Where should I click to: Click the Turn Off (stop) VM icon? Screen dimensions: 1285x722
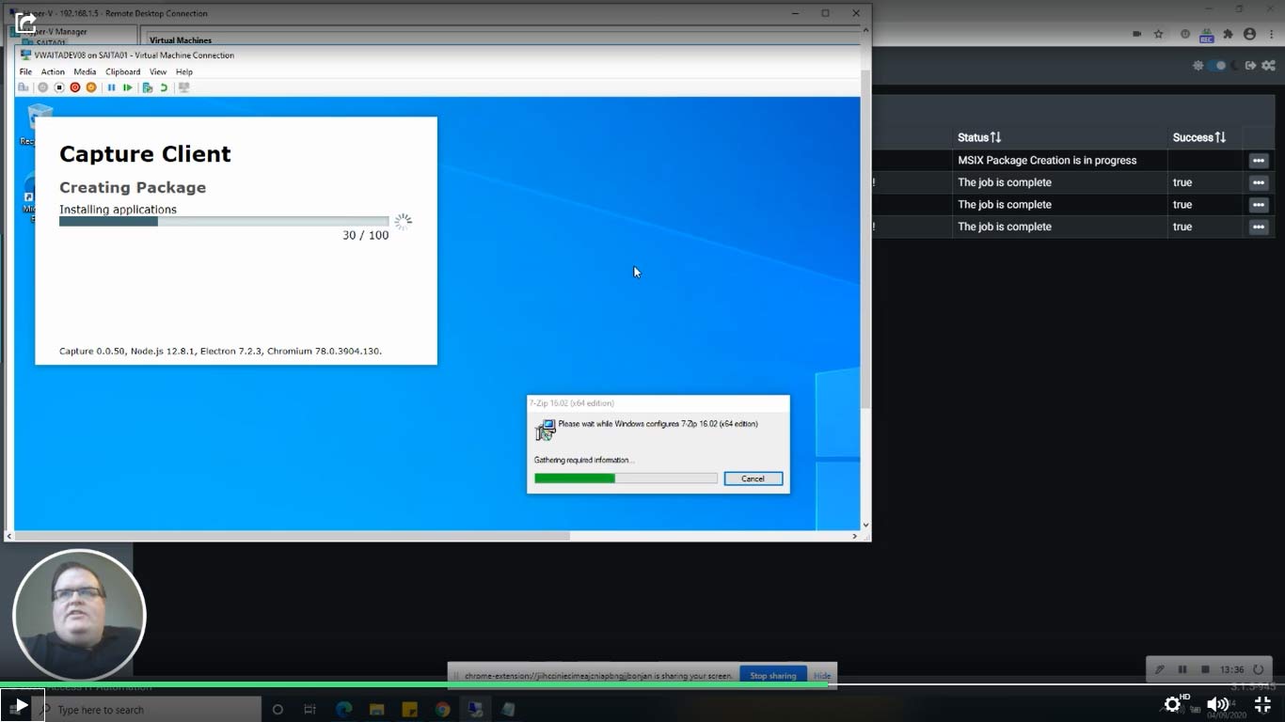59,87
